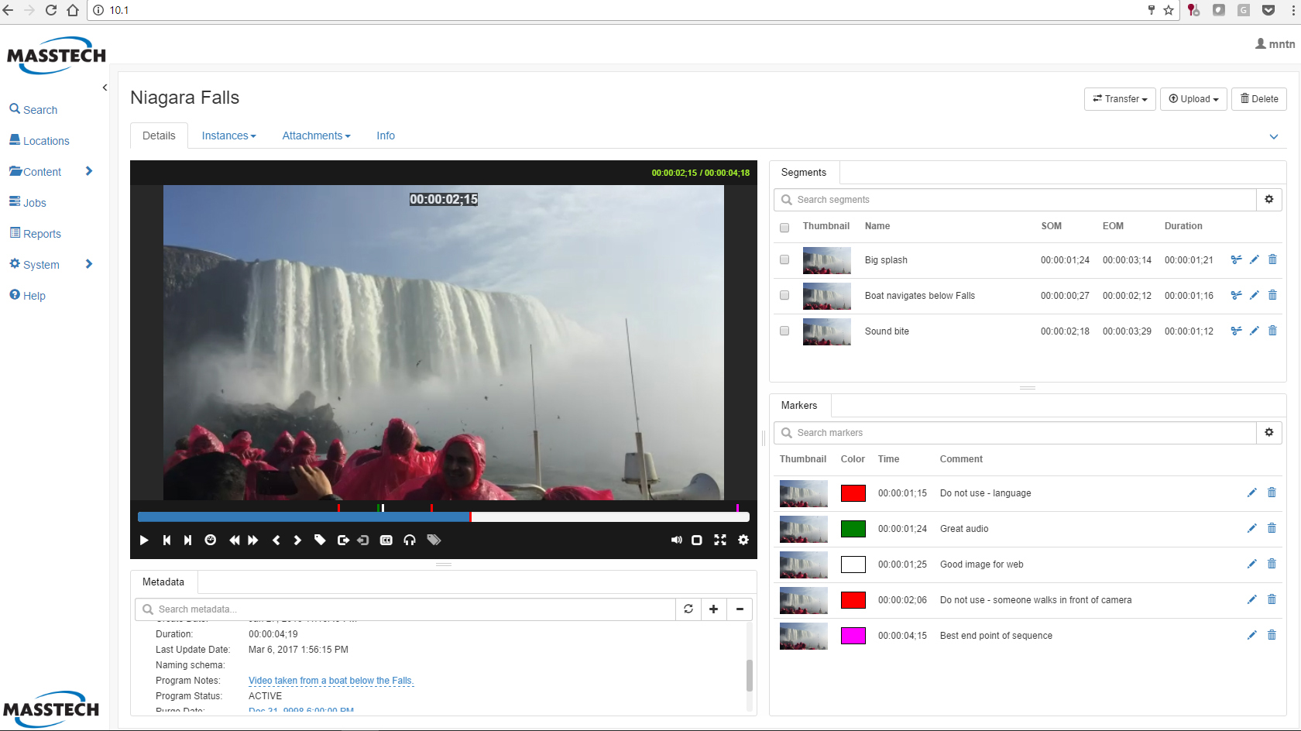Focus the Search segments field
This screenshot has height=731, width=1301.
coord(1015,200)
